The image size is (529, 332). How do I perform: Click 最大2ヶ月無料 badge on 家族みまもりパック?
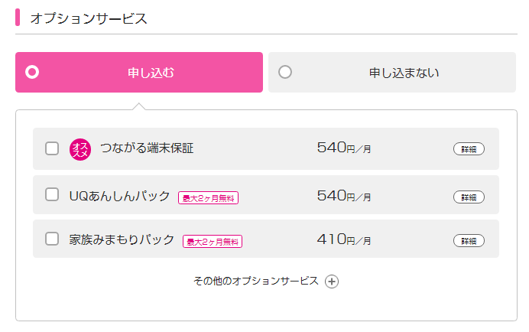click(213, 242)
